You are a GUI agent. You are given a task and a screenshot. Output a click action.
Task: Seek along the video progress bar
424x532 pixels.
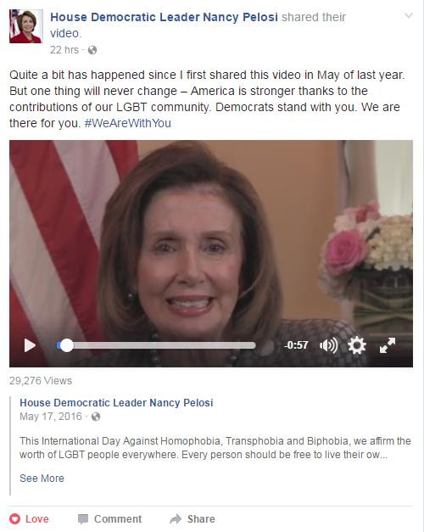click(x=156, y=345)
